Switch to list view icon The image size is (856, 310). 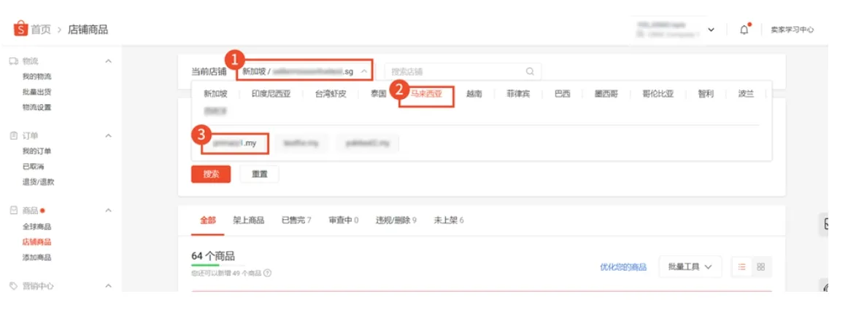[742, 266]
